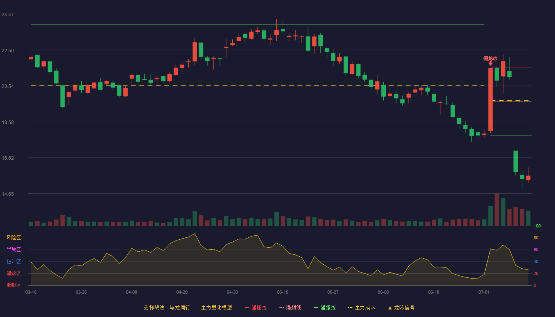Click the green 100 indicator axis label
Viewport: 555px width, 317px height.
click(537, 226)
